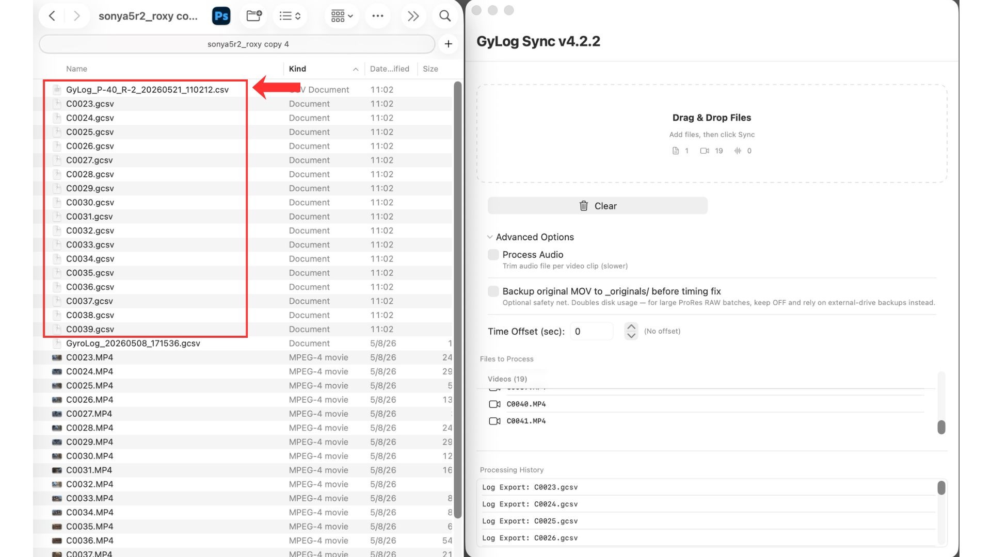The image size is (991, 557).
Task: Reverse sort order with Kind arrow
Action: pyautogui.click(x=356, y=69)
